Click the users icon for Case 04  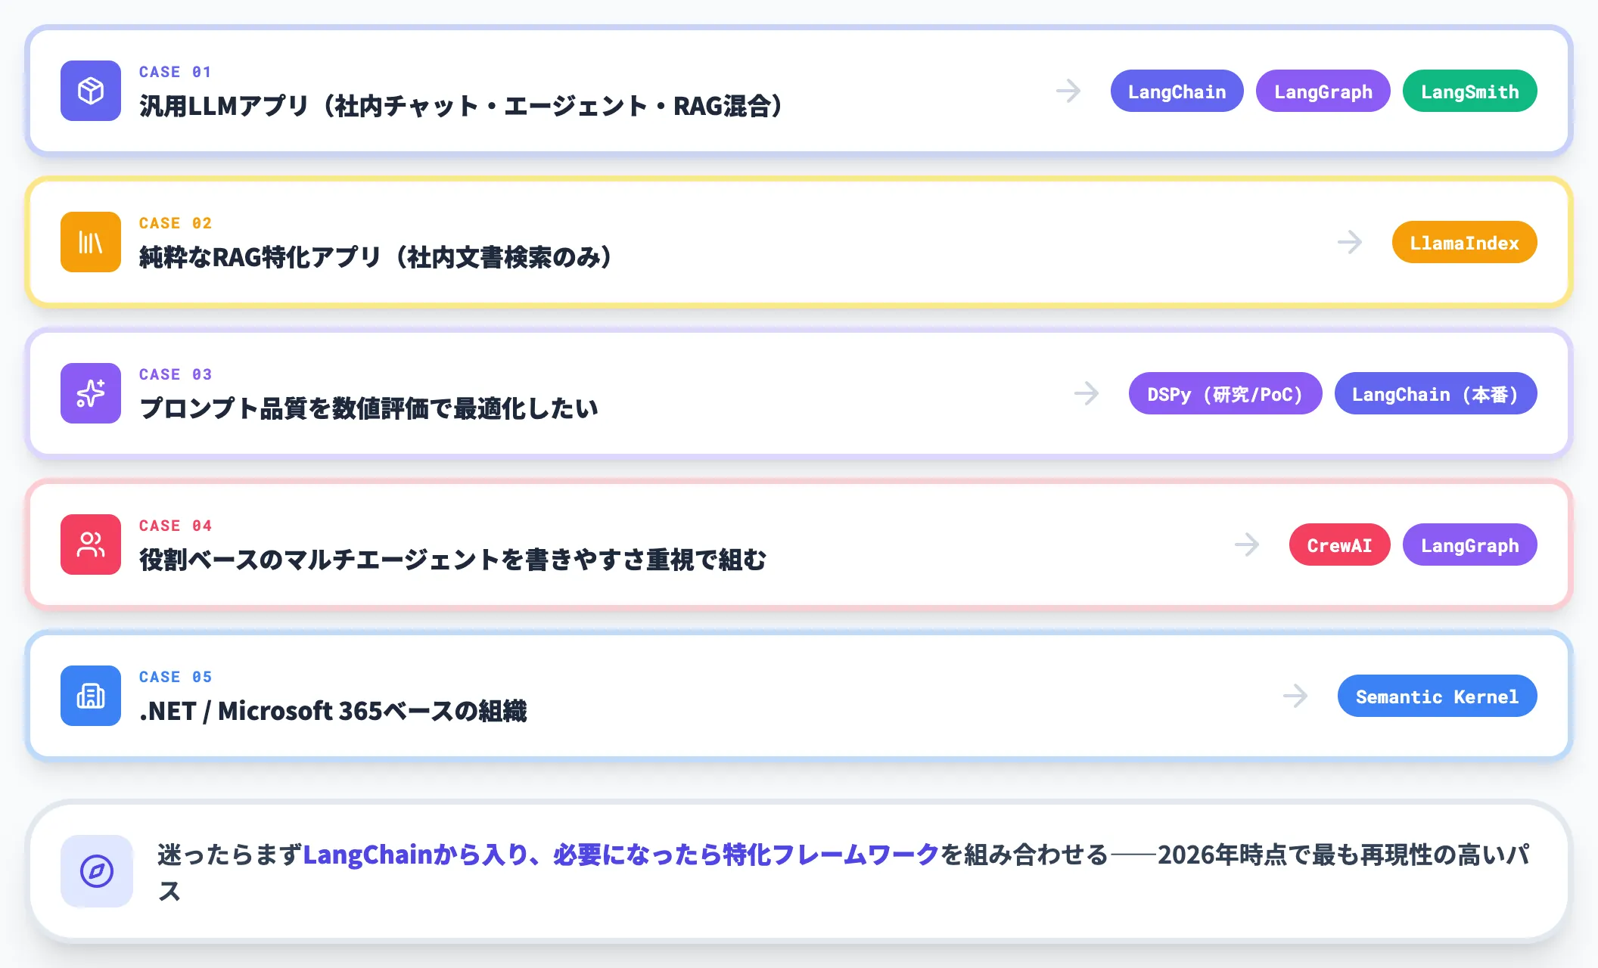pyautogui.click(x=91, y=544)
